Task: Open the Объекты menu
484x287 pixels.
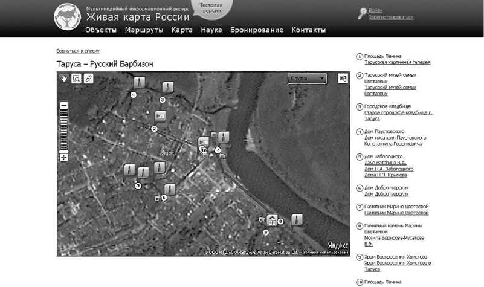Action: (x=101, y=30)
